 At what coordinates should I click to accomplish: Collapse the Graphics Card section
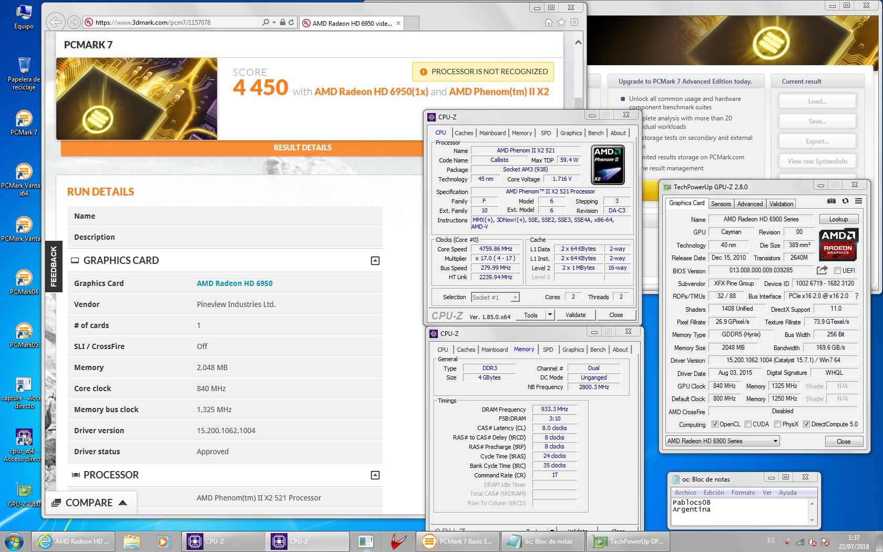pyautogui.click(x=375, y=261)
